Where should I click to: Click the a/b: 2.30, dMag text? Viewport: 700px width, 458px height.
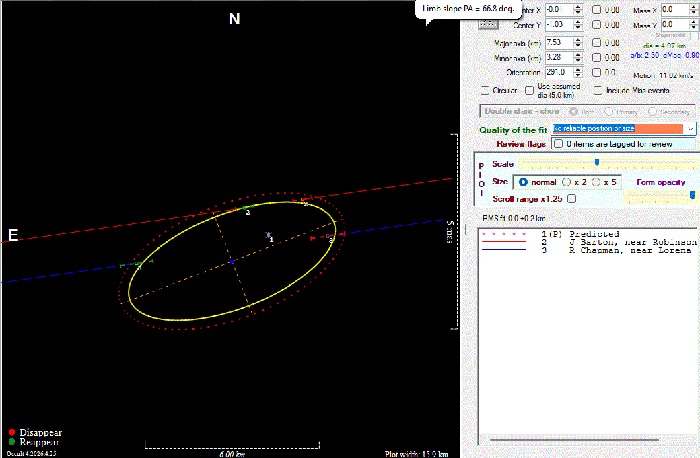665,55
